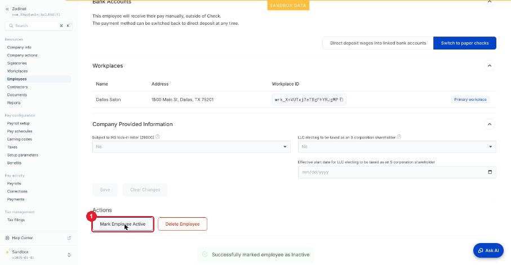
Task: Click the search magnifier icon
Action: pos(11,26)
